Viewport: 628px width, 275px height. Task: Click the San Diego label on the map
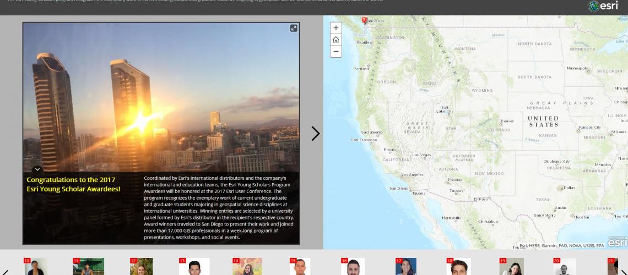(x=398, y=188)
